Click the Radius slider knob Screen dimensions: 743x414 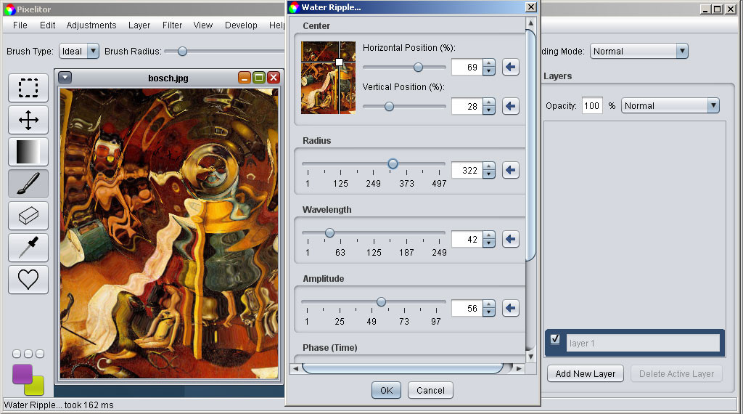pyautogui.click(x=393, y=163)
